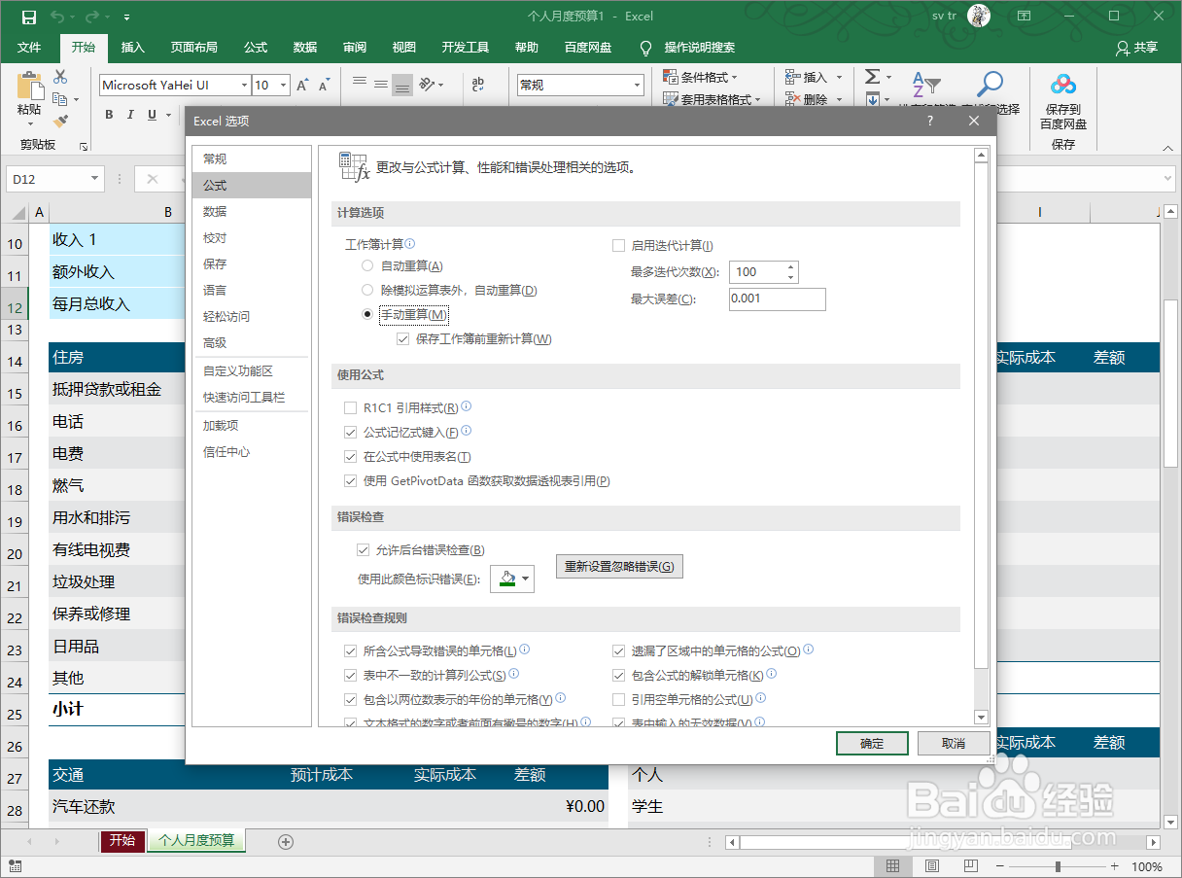Click the Save icon in the quick access toolbar
This screenshot has width=1182, height=878.
(x=28, y=17)
